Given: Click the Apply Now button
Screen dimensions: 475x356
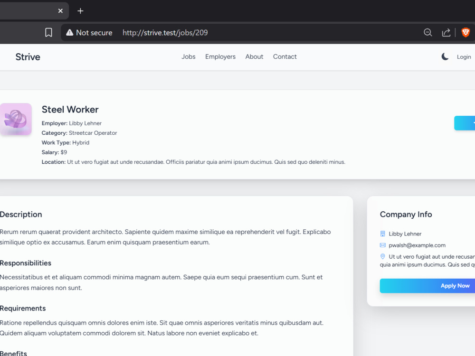Looking at the screenshot, I should (427, 286).
